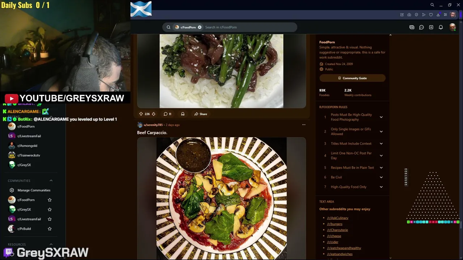Open Reddit notifications bell

click(x=441, y=27)
